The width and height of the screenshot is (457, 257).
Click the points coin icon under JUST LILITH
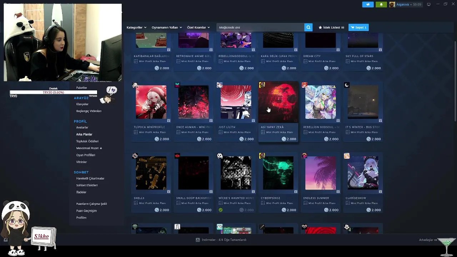[242, 139]
